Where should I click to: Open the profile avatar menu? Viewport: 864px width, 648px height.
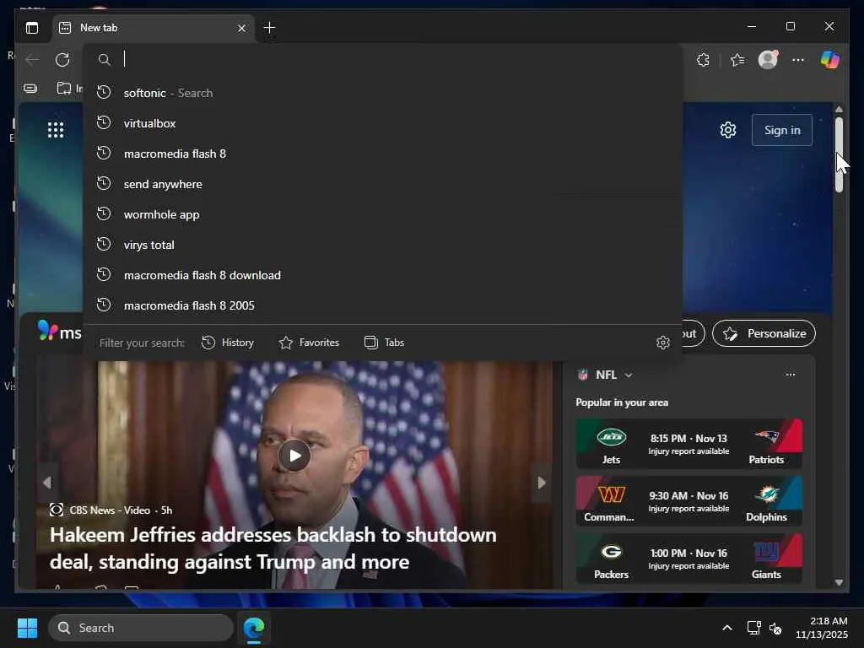pos(768,60)
